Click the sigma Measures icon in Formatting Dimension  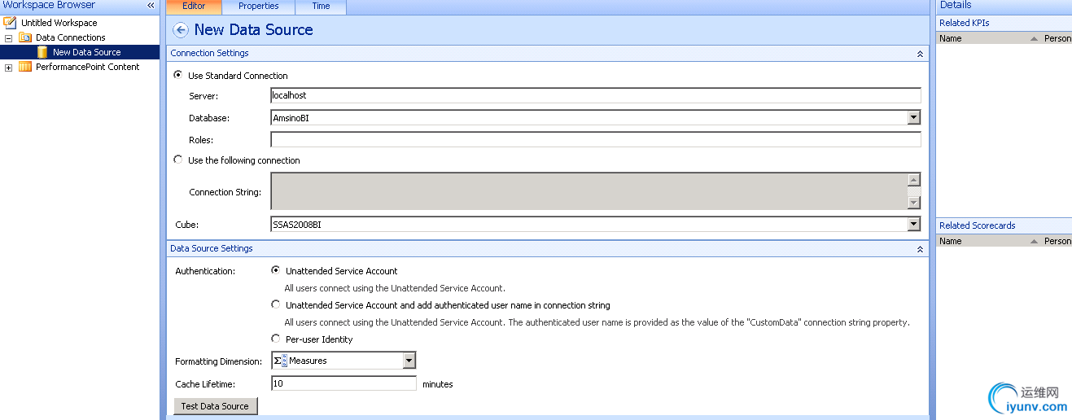tap(280, 361)
